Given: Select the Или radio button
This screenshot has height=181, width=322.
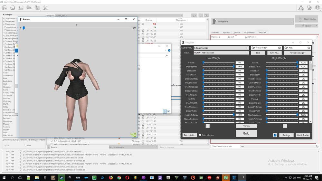Looking at the screenshot, I should (x=25, y=145).
